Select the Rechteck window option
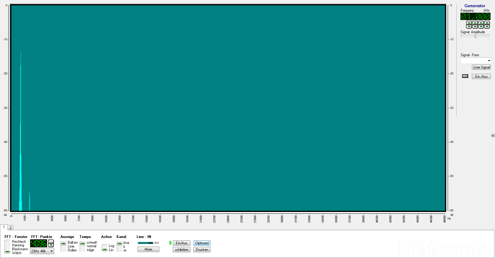Viewport: 495px width, 258px height. [19, 242]
